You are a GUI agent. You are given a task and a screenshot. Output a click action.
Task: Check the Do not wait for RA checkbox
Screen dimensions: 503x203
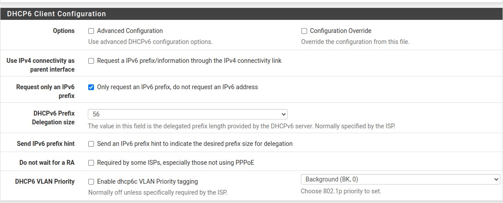(91, 163)
